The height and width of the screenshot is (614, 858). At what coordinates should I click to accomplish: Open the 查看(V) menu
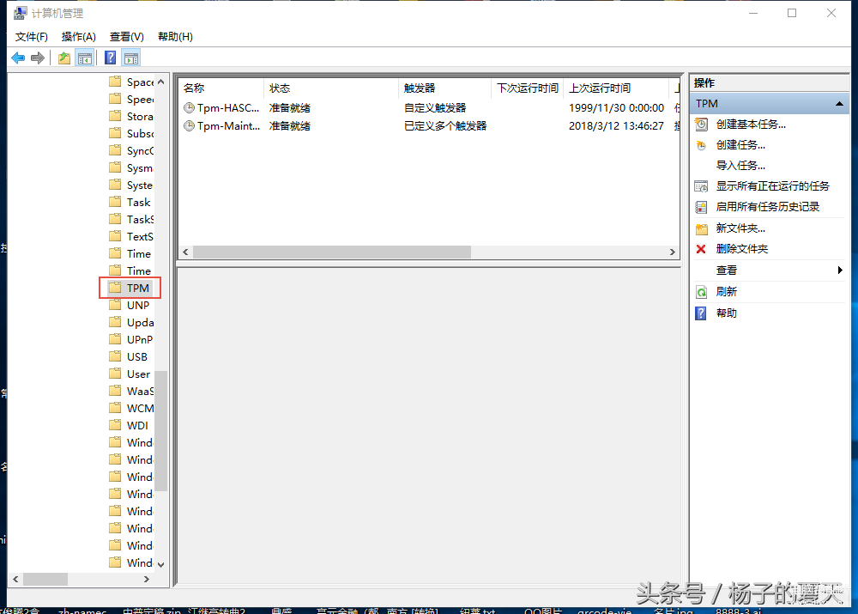click(x=126, y=37)
